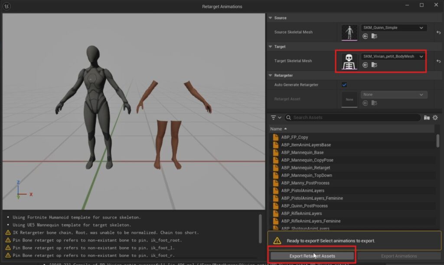Screen dimensions: 444x265
Task: Reset Target Skeletal Mesh to default
Action: click(x=438, y=61)
